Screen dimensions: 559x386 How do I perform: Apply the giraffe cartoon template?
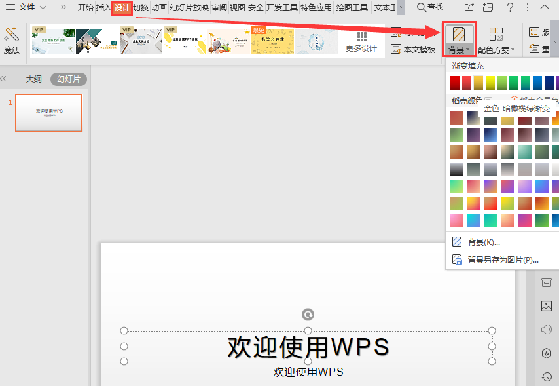click(229, 41)
